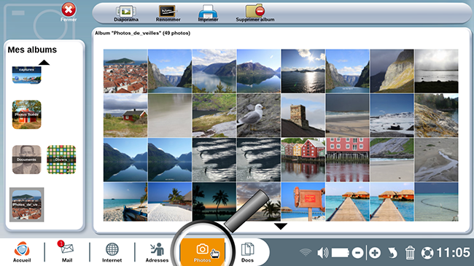Screen dimensions: 474x266
Task: Click the Renommer album icon
Action: tap(168, 14)
